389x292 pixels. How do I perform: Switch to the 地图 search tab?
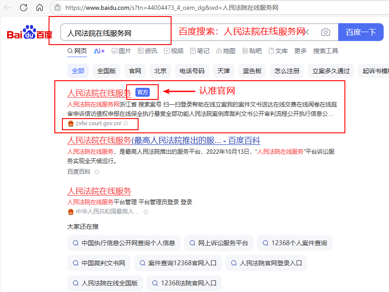[226, 51]
